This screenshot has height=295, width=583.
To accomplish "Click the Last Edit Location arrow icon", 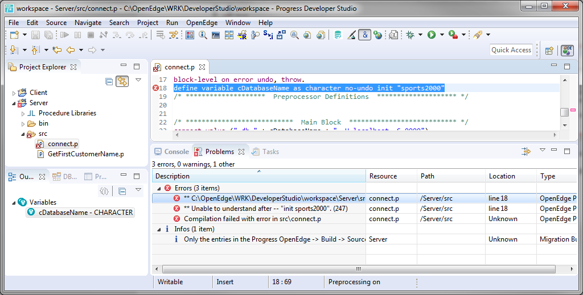I will [x=57, y=49].
